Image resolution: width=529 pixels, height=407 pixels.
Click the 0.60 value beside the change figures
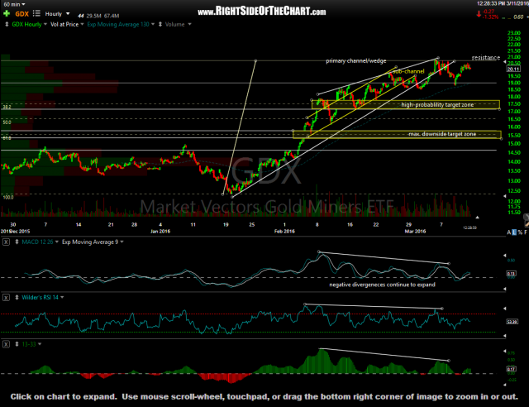click(518, 17)
